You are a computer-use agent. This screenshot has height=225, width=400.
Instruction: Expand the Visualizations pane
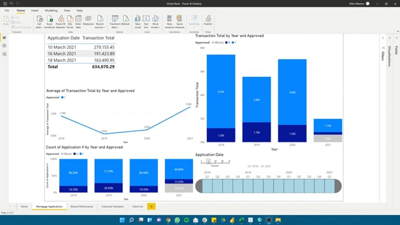[x=389, y=38]
